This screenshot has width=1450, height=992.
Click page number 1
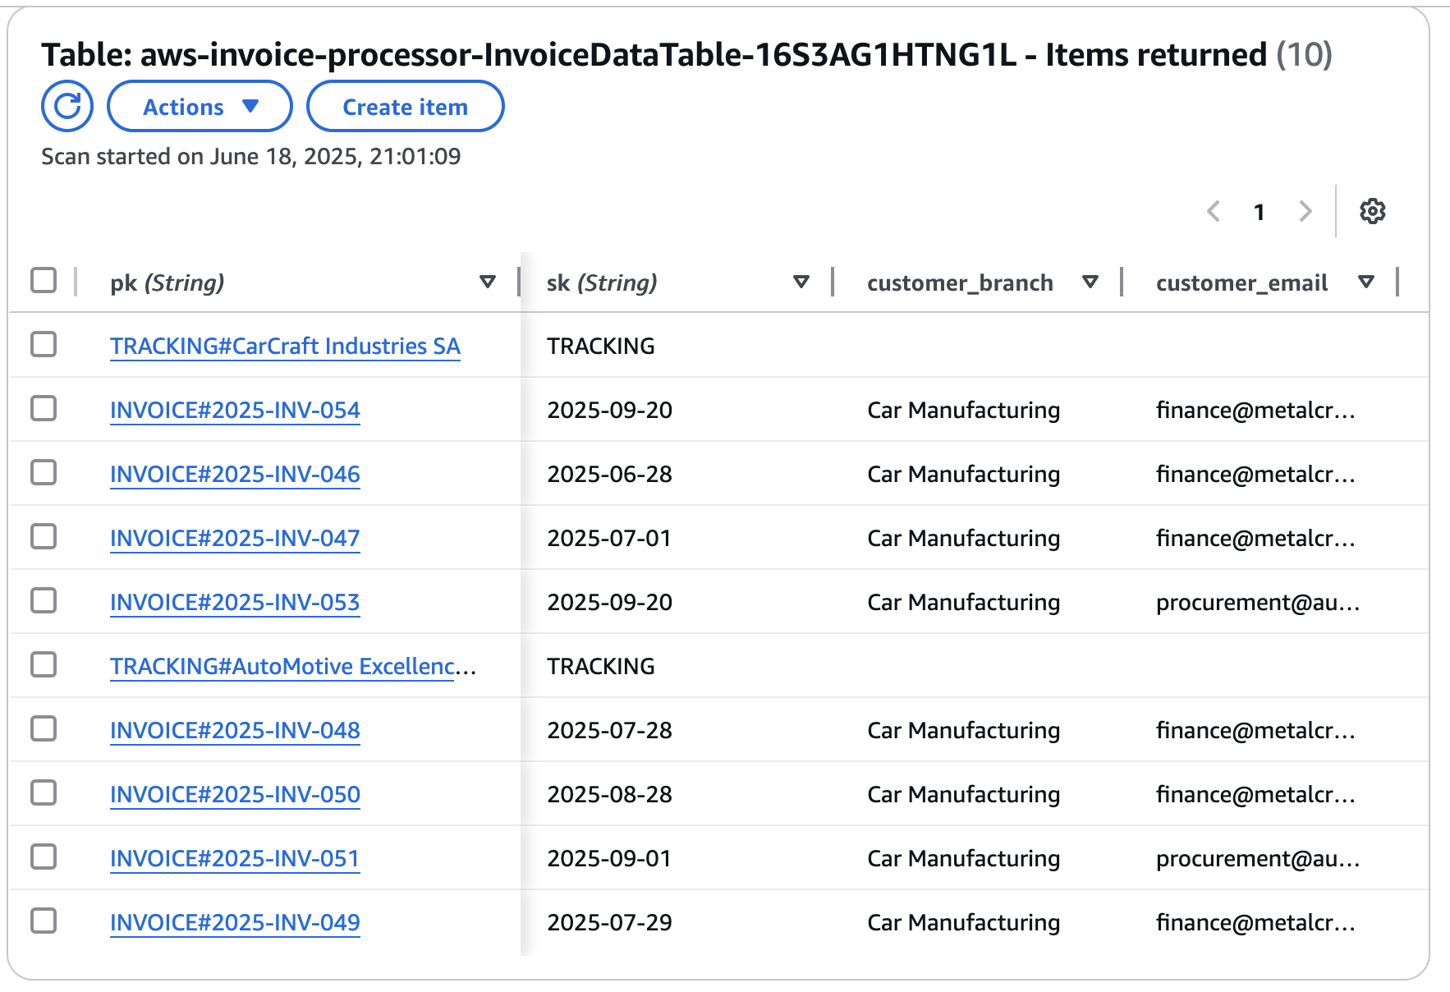click(x=1259, y=212)
